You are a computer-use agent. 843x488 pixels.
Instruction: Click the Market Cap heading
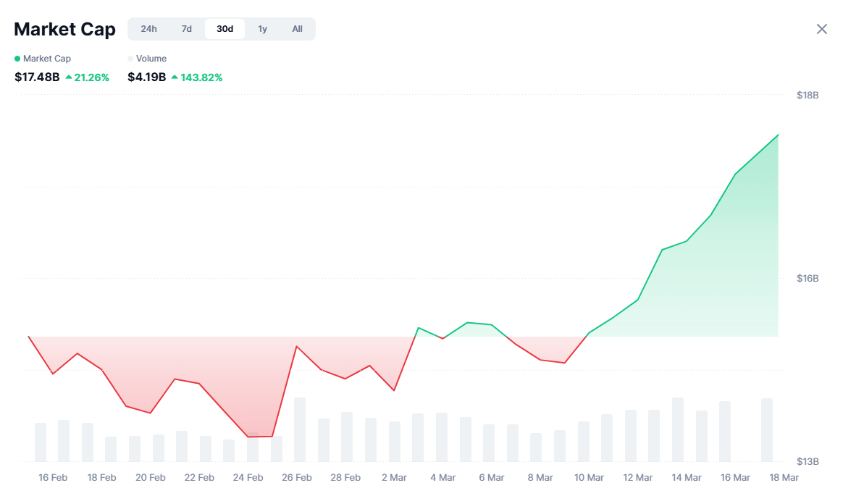64,29
